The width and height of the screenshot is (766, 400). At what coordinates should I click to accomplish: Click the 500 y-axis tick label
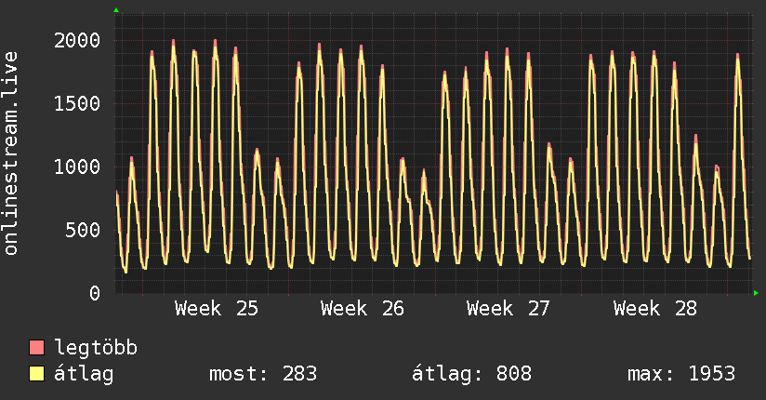83,230
